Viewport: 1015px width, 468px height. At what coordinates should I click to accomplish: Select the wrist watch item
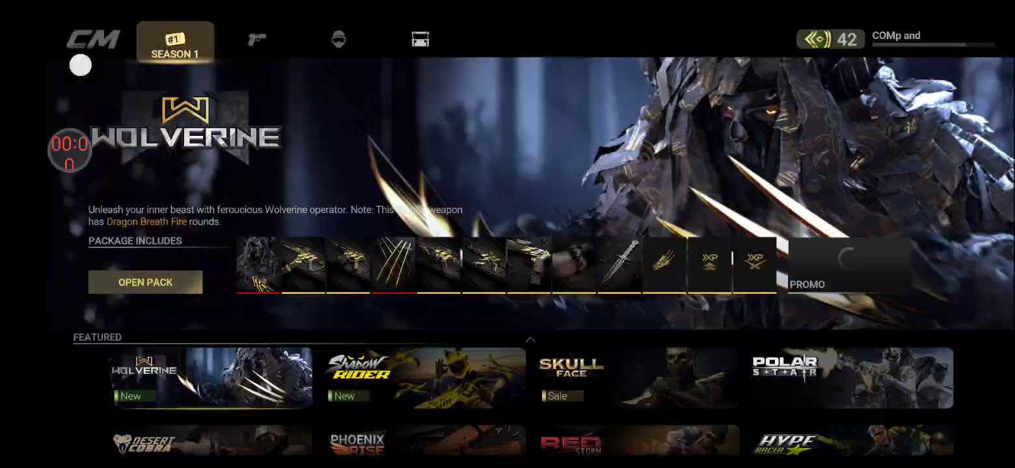point(574,265)
